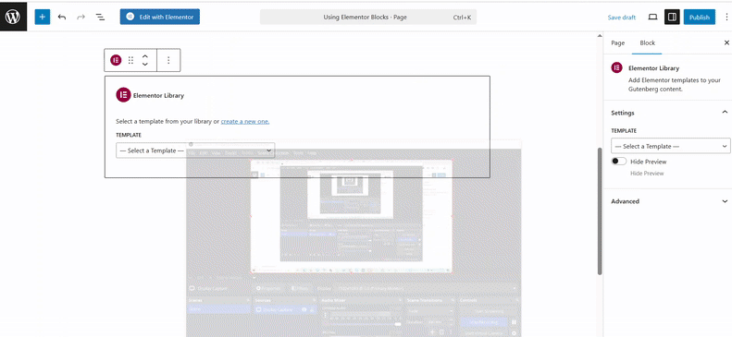732x337 pixels.
Task: Toggle the settings sidebar panel icon
Action: pyautogui.click(x=672, y=18)
